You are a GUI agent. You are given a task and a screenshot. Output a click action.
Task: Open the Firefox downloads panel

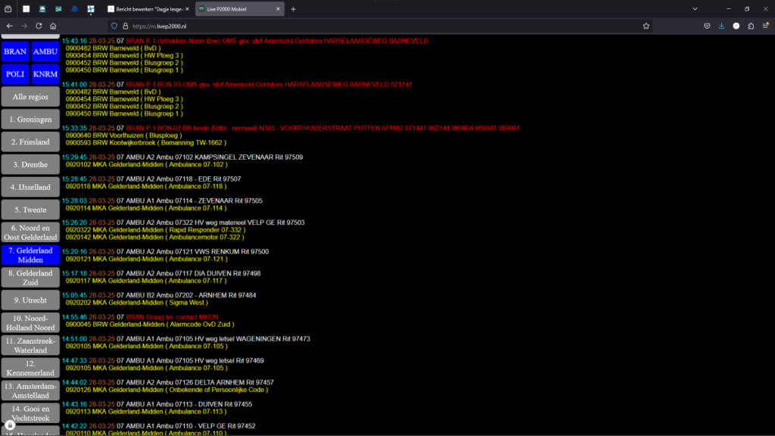click(721, 25)
